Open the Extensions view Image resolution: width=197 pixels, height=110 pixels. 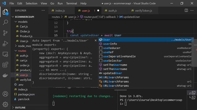tap(5, 65)
